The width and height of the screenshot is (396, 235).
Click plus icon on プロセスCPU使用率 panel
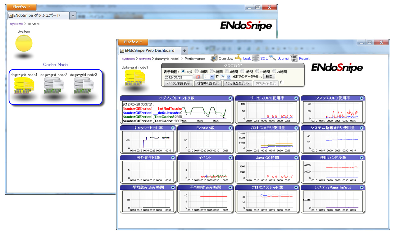click(x=296, y=98)
